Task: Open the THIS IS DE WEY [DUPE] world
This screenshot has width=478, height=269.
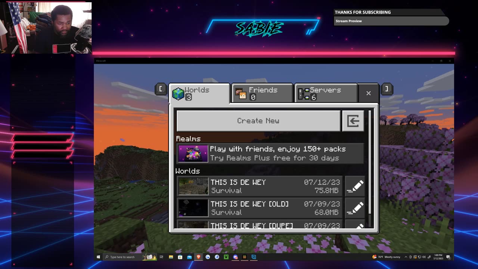Action: click(x=260, y=224)
